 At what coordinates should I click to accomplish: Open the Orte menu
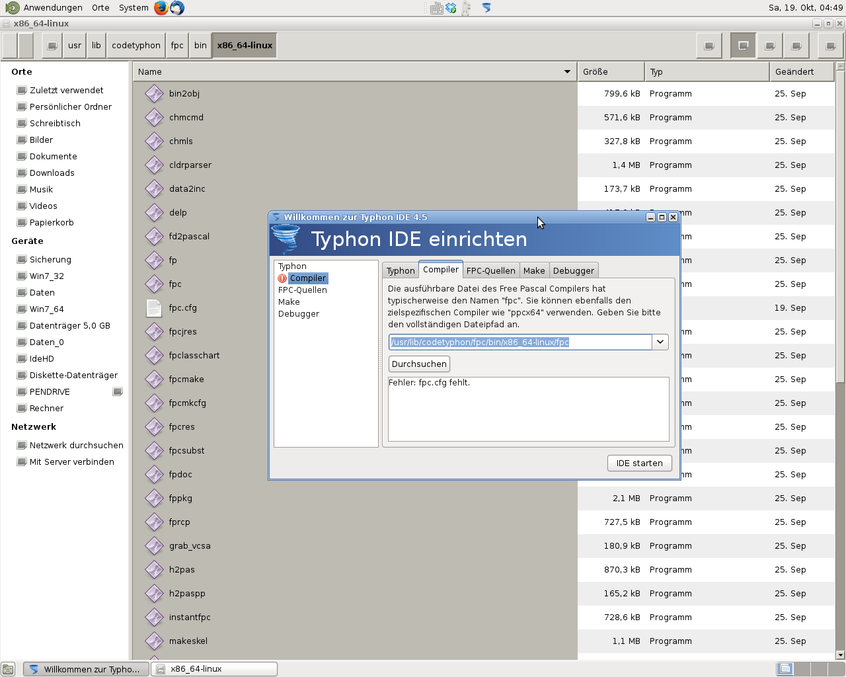click(x=100, y=8)
